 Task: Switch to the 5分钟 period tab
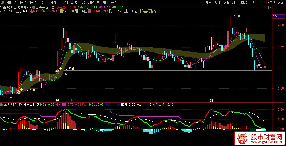[x=29, y=2]
